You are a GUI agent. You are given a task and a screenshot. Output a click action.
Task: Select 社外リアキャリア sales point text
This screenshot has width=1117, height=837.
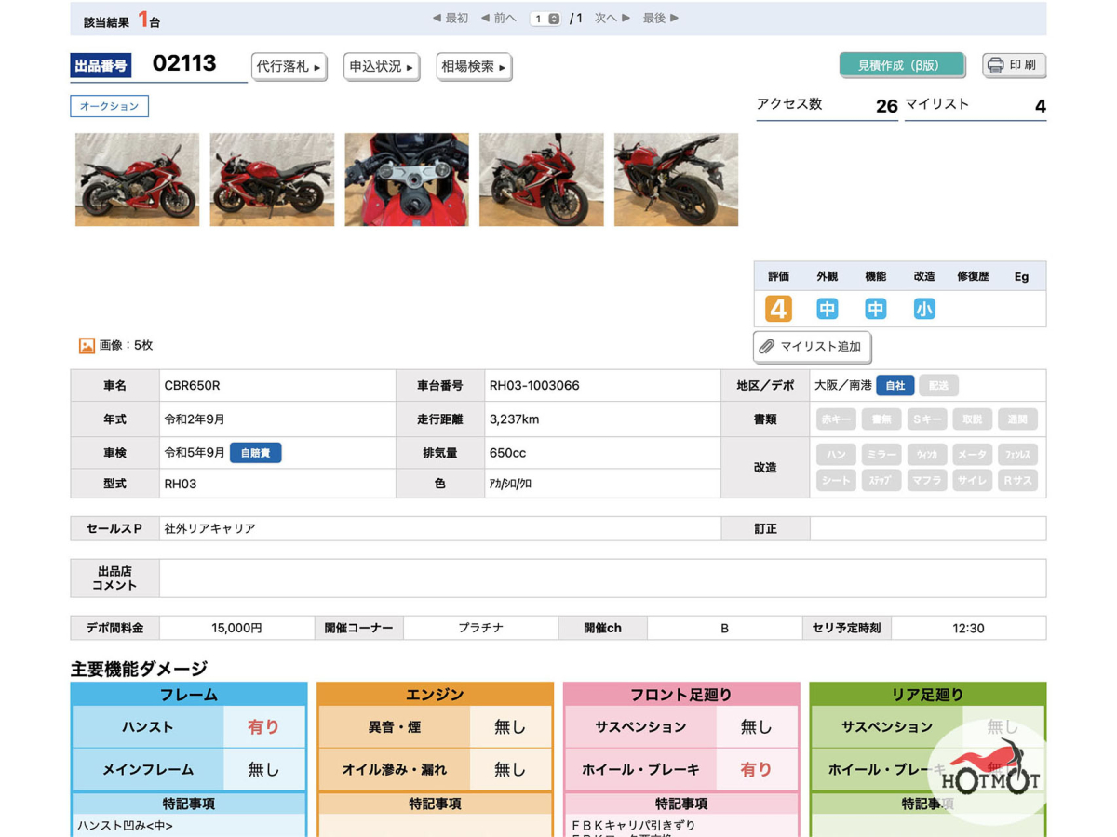tap(210, 528)
